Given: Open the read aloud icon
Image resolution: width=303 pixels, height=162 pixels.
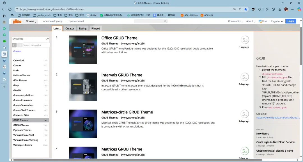Looking at the screenshot, I should [240, 9].
